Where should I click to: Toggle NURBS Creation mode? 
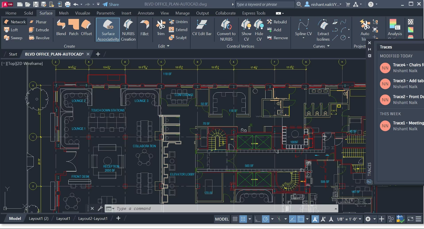click(x=128, y=30)
